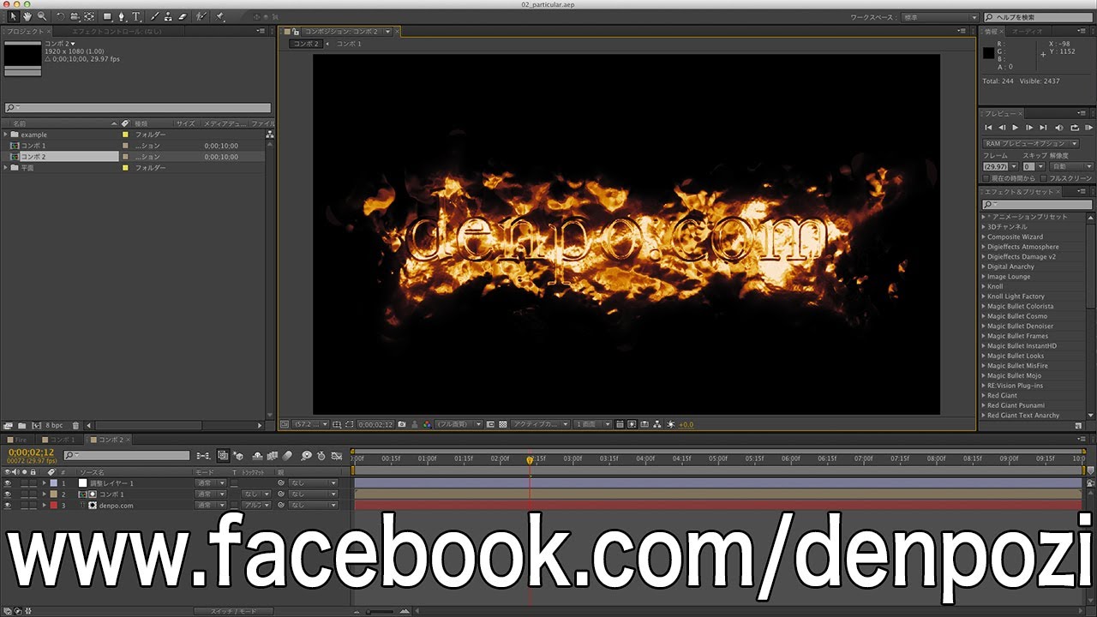Click layer 3 red label color swatch
Viewport: 1097px width, 617px height.
pyautogui.click(x=54, y=506)
